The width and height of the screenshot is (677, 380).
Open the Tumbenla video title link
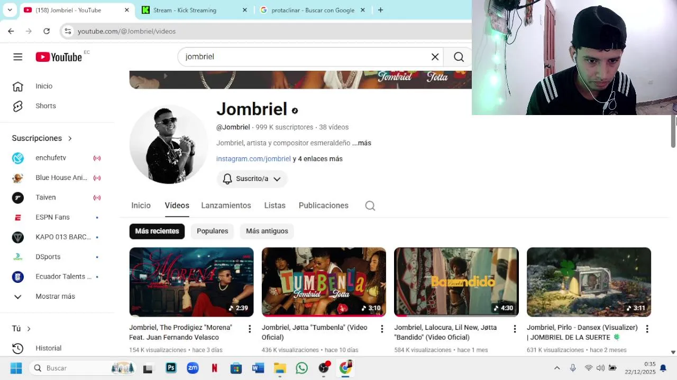coord(315,332)
